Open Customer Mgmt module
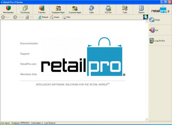The height and width of the screenshot is (125, 172). (x=75, y=9)
